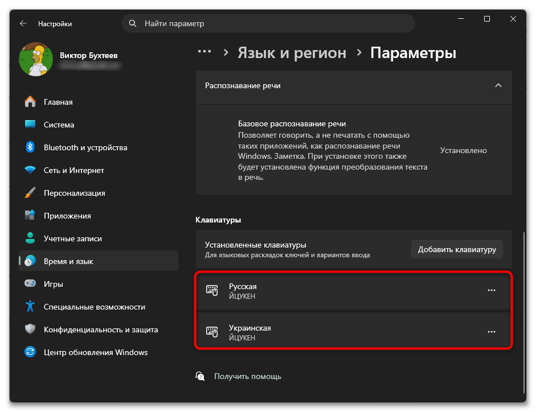Click the Виктор Бухтеев account name
The image size is (536, 412).
(x=88, y=55)
